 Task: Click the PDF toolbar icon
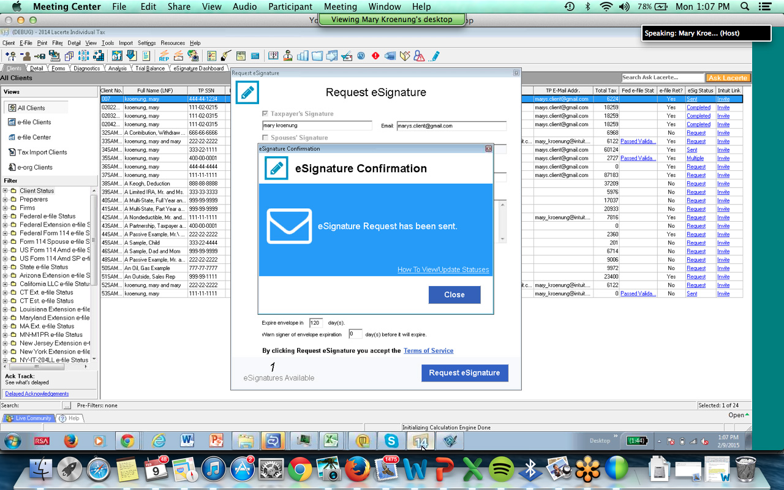pos(241,56)
